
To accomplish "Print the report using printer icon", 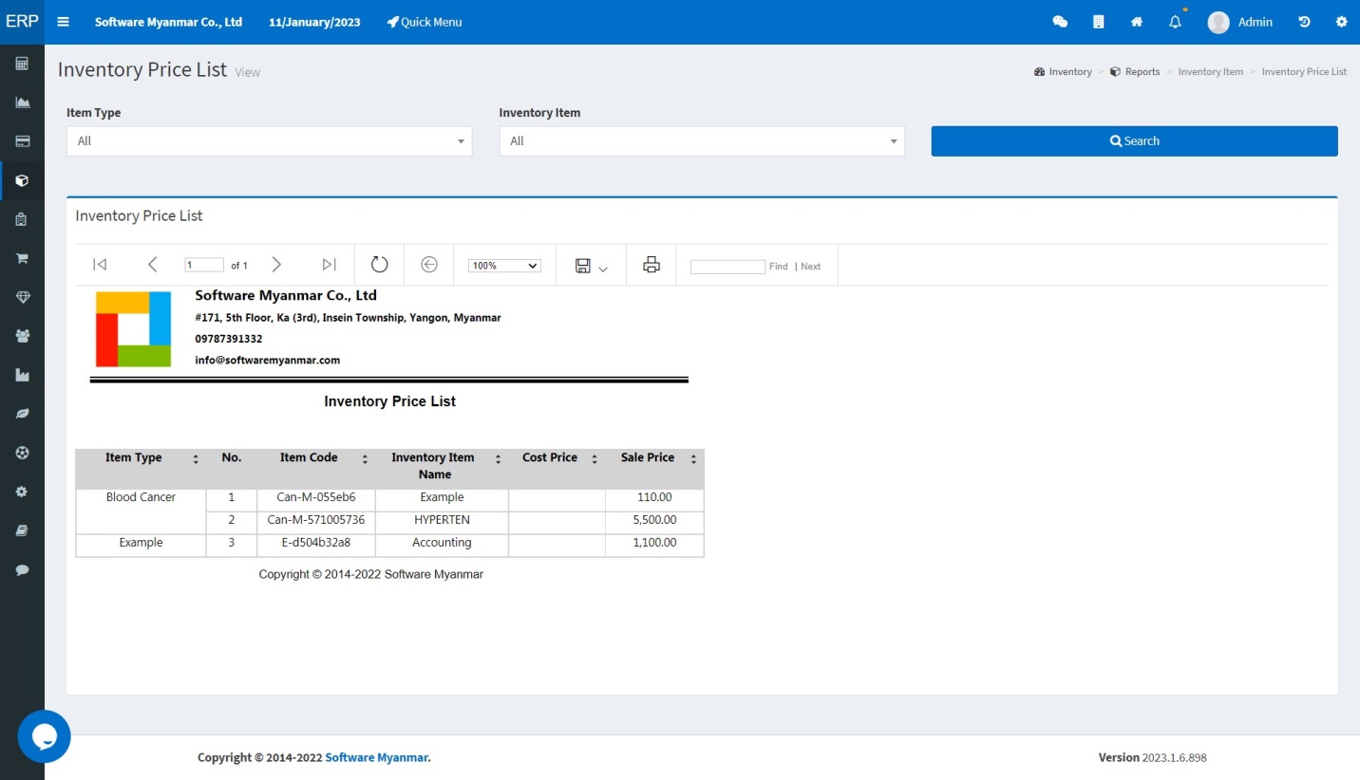I will 652,265.
